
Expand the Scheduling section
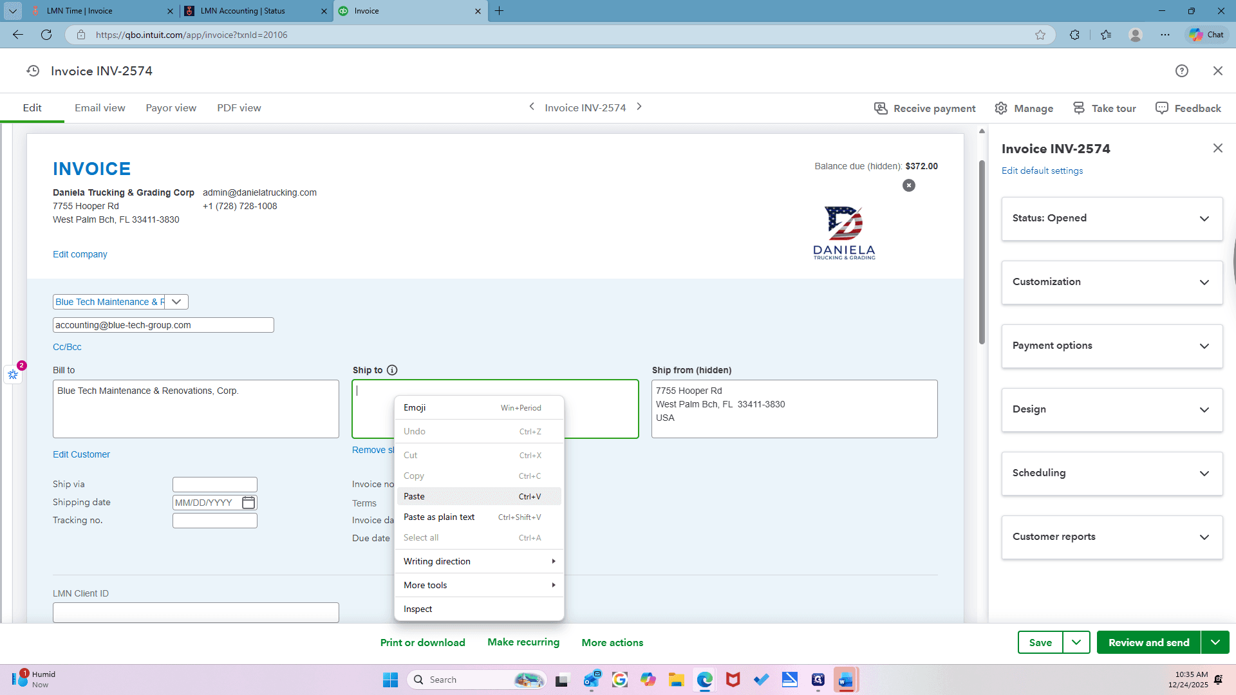tap(1112, 474)
